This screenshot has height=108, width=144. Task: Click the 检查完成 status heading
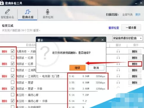pos(8,26)
